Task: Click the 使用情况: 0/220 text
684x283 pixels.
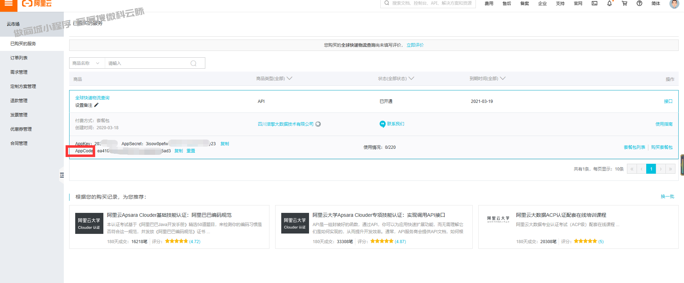Action: click(379, 147)
